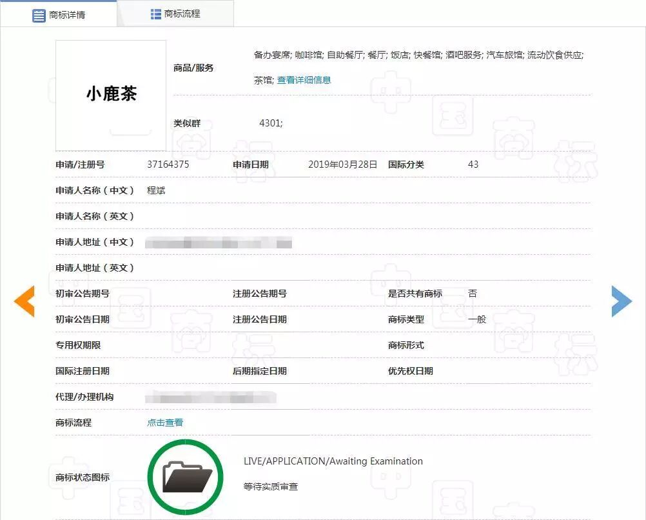646x520 pixels.
Task: Select the 申请人地址（中文） label
Action: 95,242
